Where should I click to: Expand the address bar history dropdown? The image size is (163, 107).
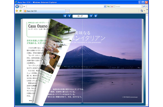pos(105,6)
